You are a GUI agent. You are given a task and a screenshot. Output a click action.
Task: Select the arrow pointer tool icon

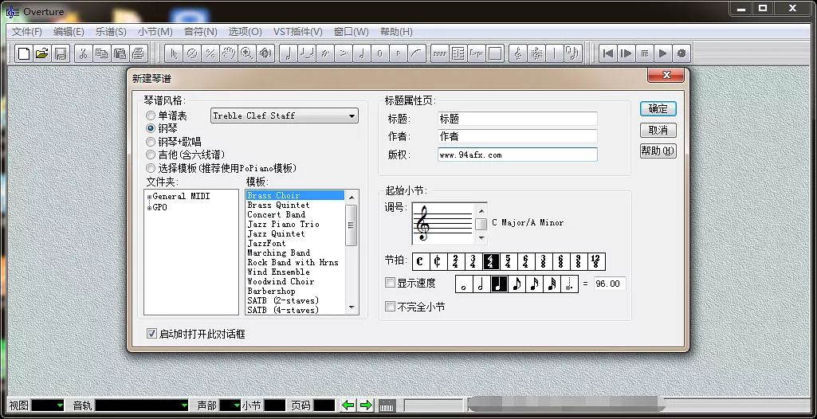174,53
